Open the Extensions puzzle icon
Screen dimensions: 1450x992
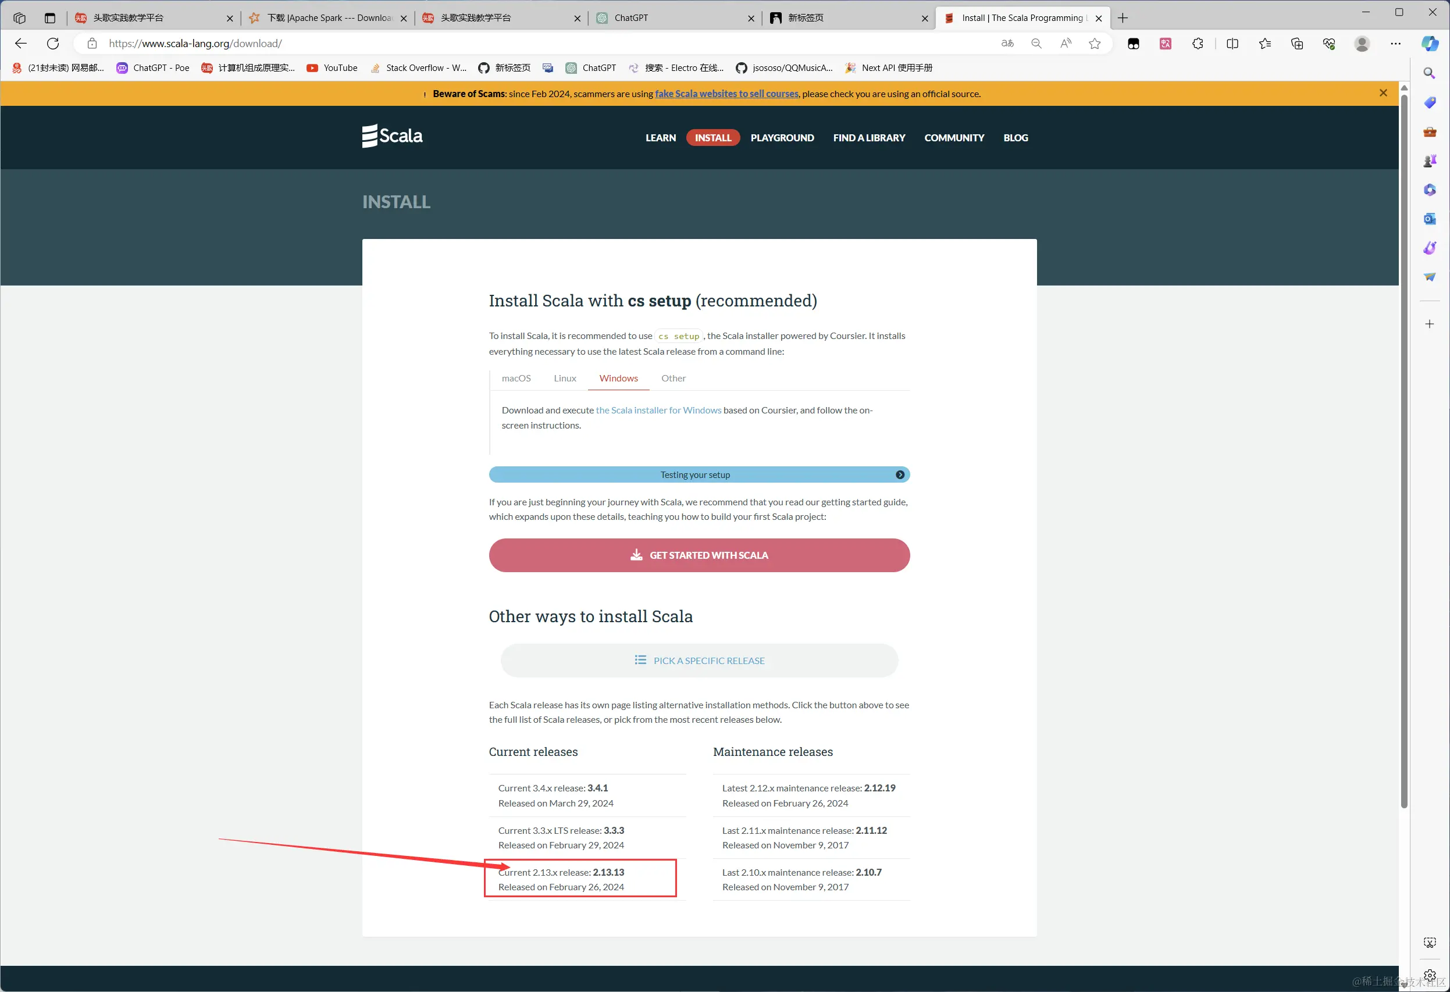(1198, 44)
